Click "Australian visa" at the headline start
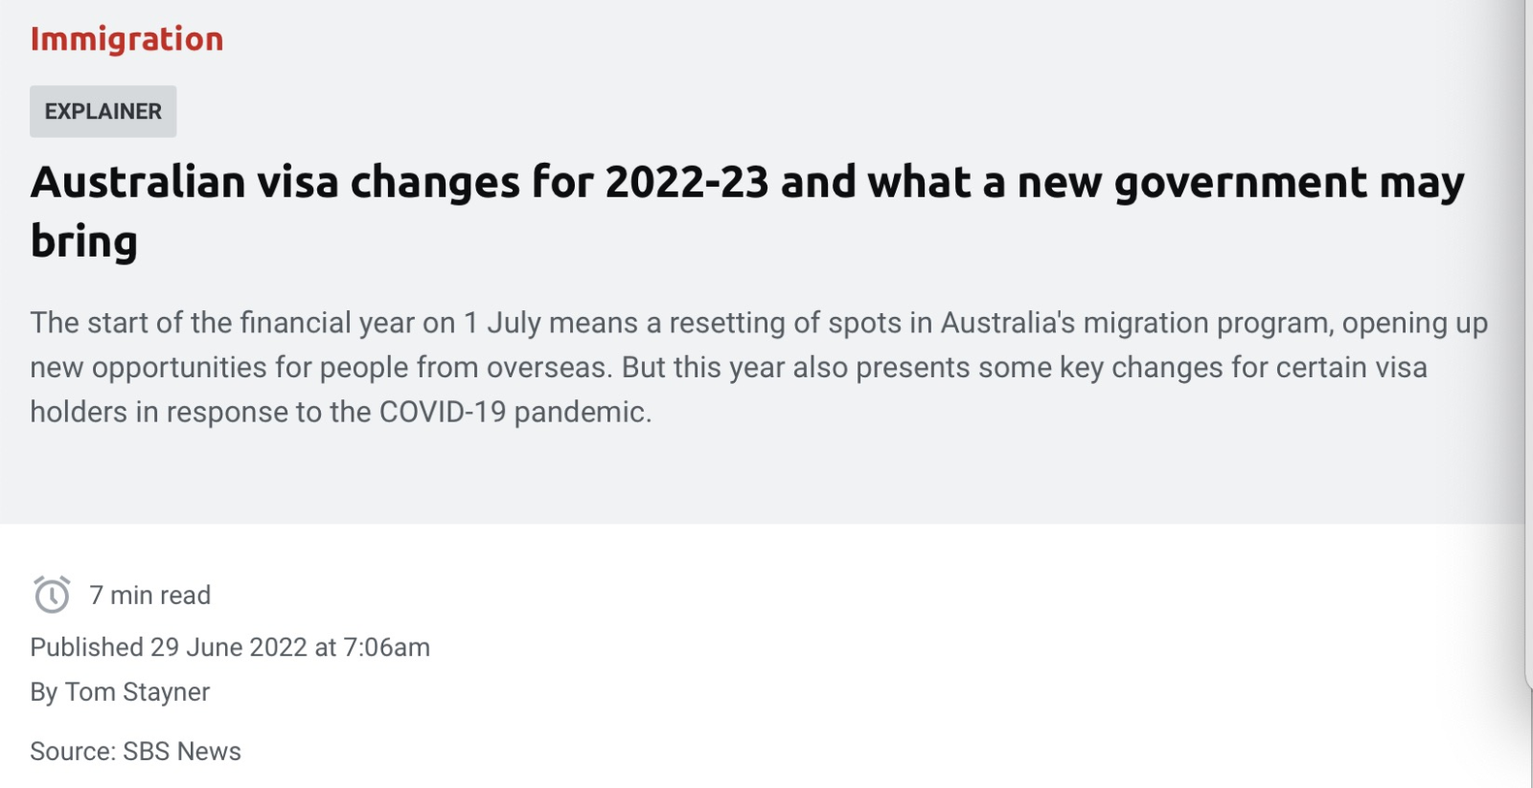 (184, 182)
